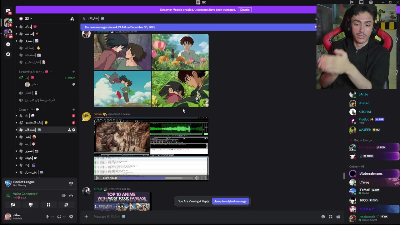Open headphone output options chevron

point(64,217)
